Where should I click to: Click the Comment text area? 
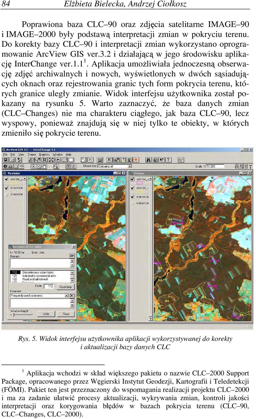pos(40,303)
